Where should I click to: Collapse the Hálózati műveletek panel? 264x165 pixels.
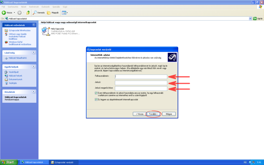pyautogui.click(x=34, y=25)
